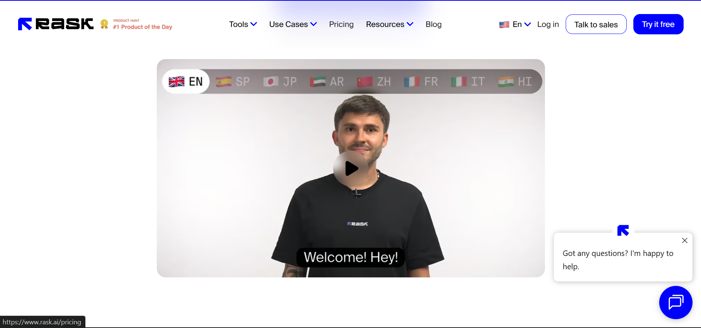
Task: Click the Rask avatar above chat message
Action: tap(623, 230)
